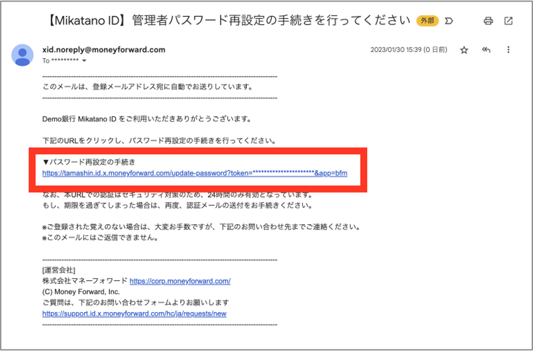Image resolution: width=533 pixels, height=351 pixels.
Task: Open the tamashin update-password reset link
Action: click(x=195, y=174)
